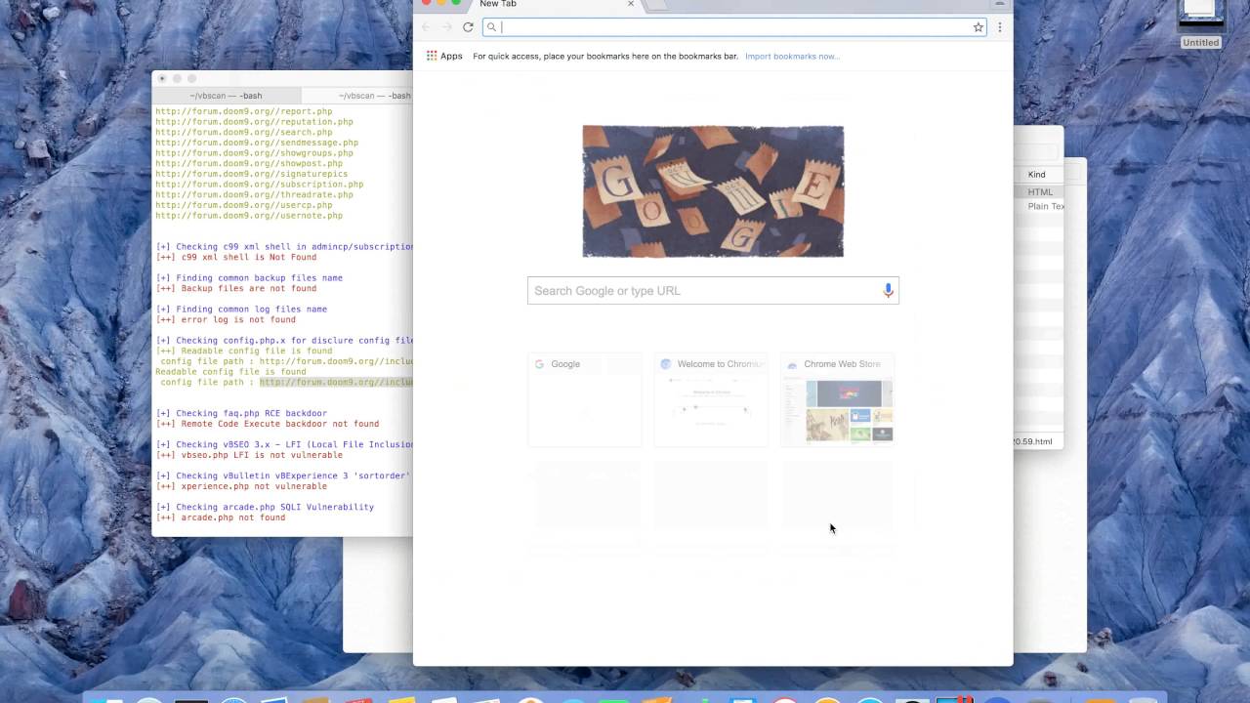Open the Google Doodle image

click(713, 191)
